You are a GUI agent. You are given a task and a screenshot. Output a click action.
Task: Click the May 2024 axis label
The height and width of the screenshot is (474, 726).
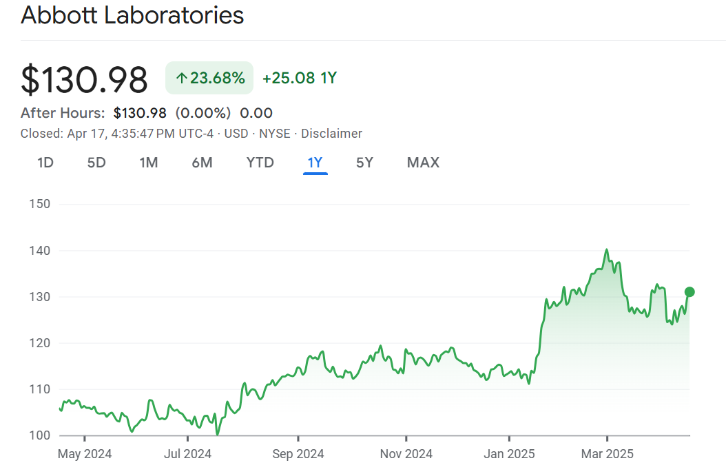(85, 454)
